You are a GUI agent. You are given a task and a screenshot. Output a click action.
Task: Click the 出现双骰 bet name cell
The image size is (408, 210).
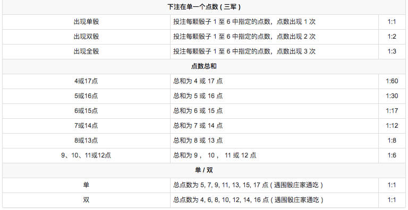(x=86, y=37)
